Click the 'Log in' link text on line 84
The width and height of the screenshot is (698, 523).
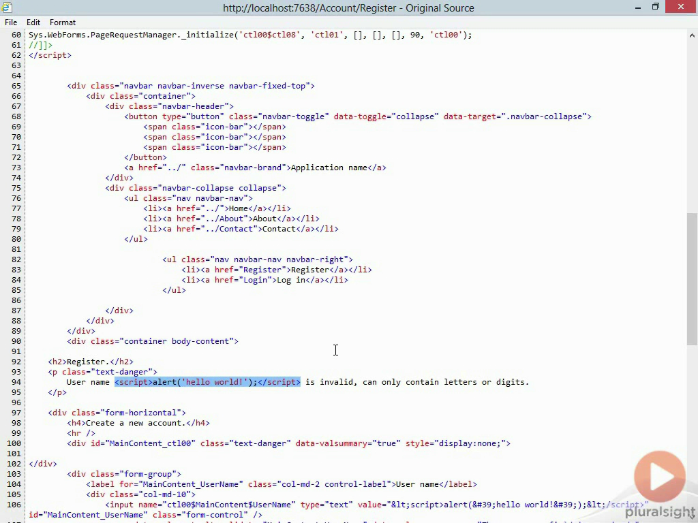pyautogui.click(x=291, y=280)
